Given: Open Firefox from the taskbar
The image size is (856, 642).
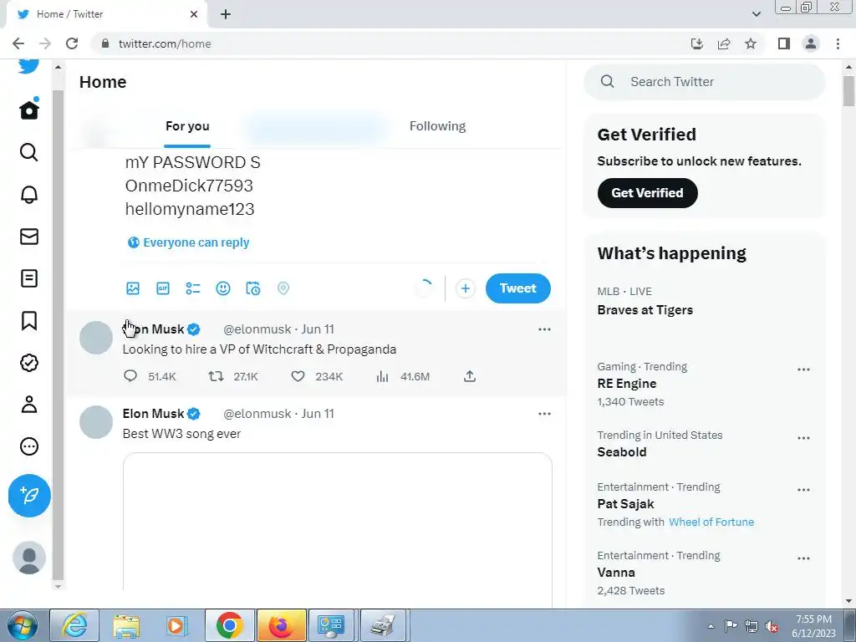Looking at the screenshot, I should click(281, 625).
